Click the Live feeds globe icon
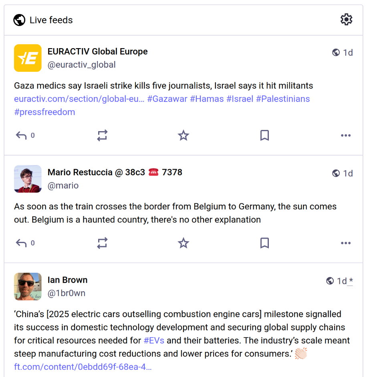The width and height of the screenshot is (367, 377). (19, 20)
